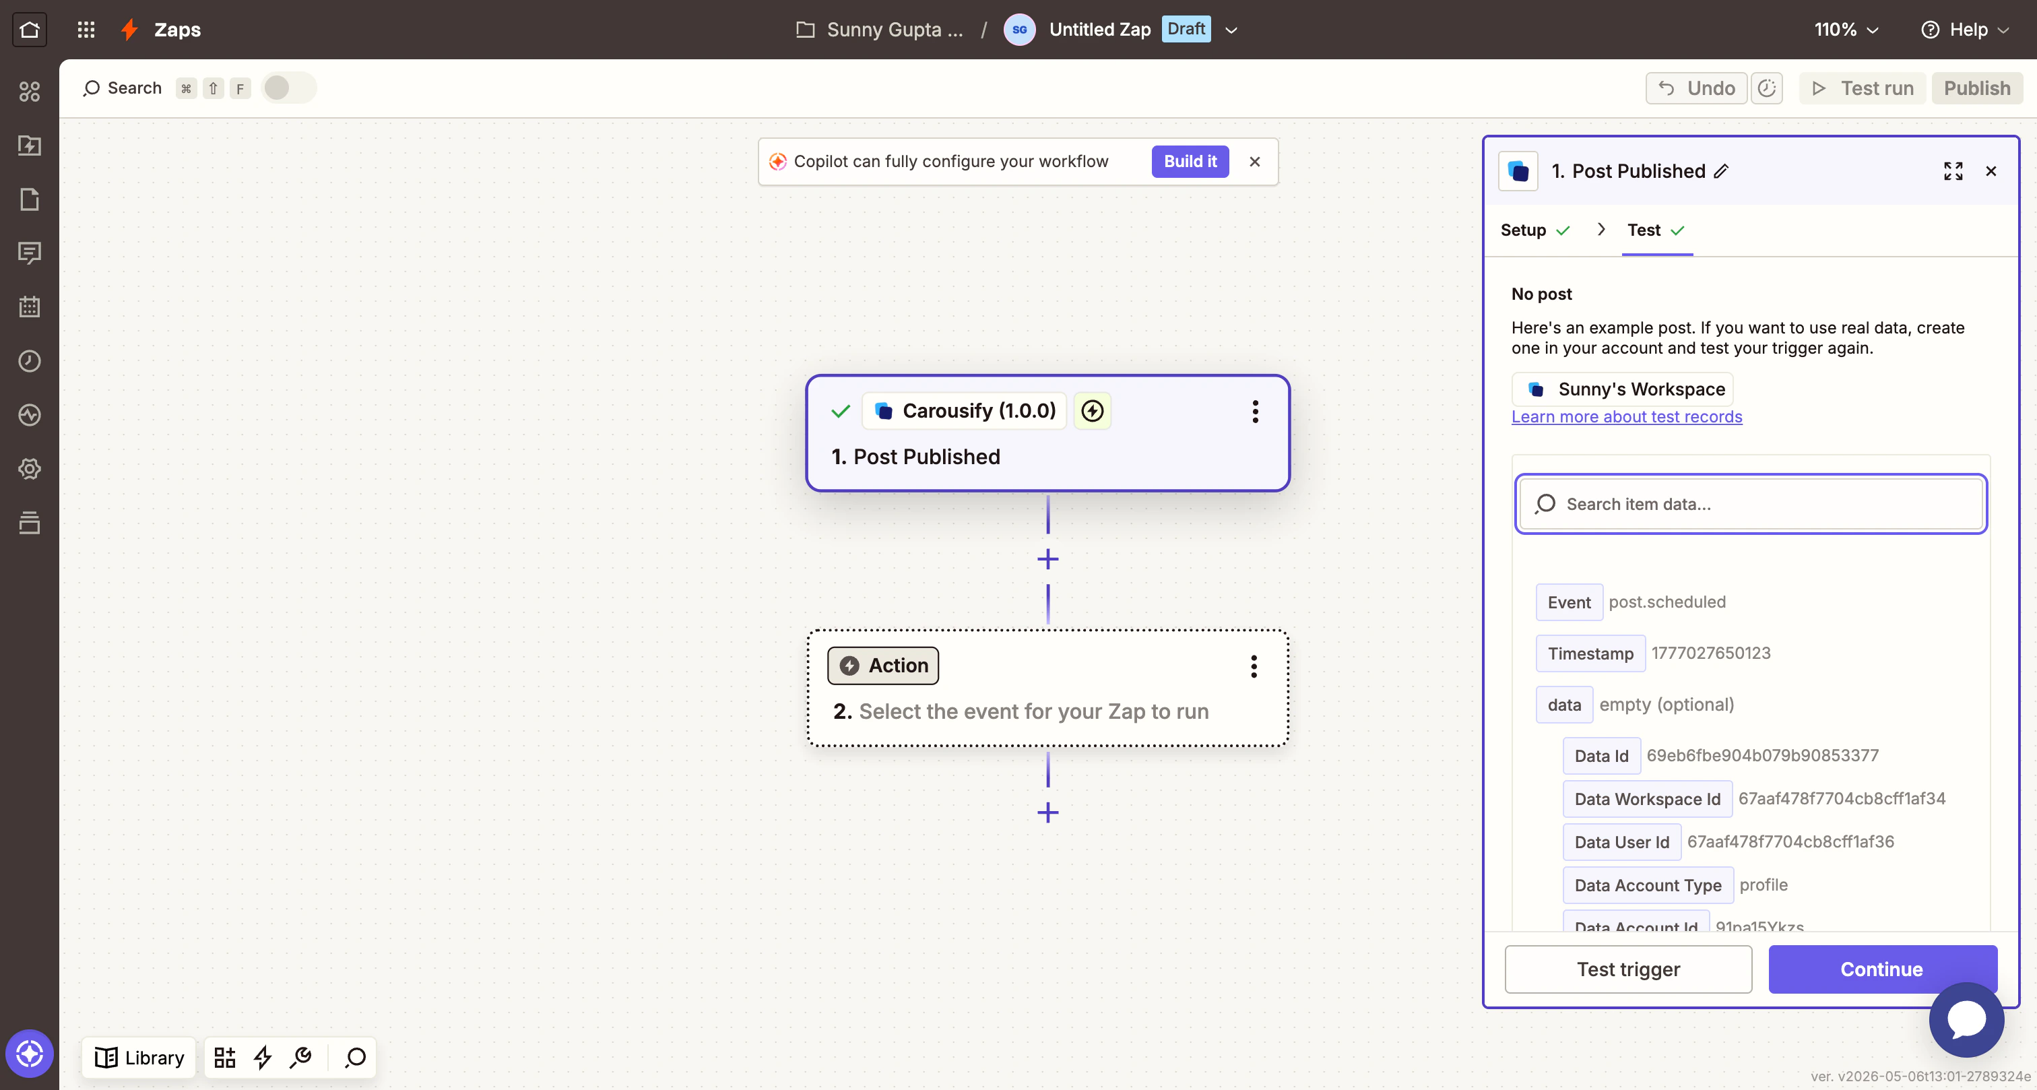Open the Sunny Gupta folder breadcrumb

[879, 29]
